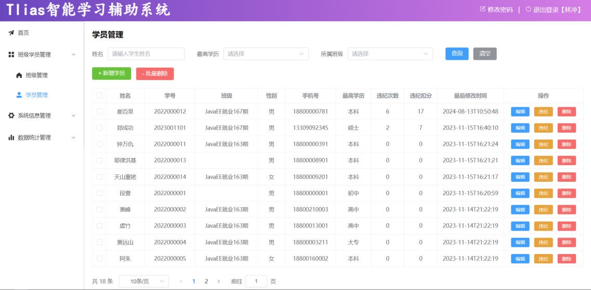Click the name cell 萧远山
591x290 pixels.
pos(125,242)
